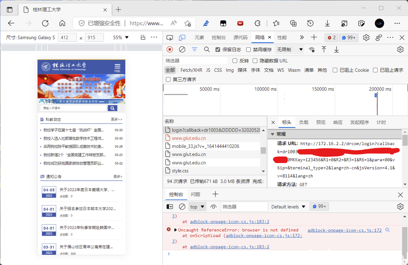Check Blocked Cookies checkbox

[335, 70]
